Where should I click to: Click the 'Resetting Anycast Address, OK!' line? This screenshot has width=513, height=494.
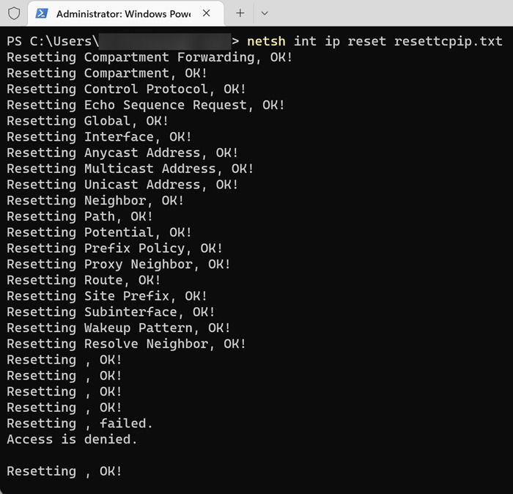tap(122, 153)
